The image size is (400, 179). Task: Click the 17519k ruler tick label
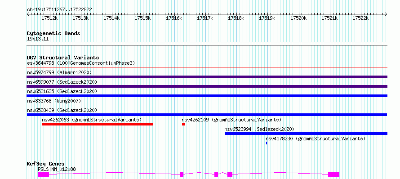(267, 18)
